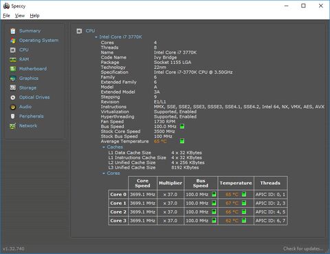Open the Summary section icon
The width and height of the screenshot is (330, 254).
tap(13, 31)
